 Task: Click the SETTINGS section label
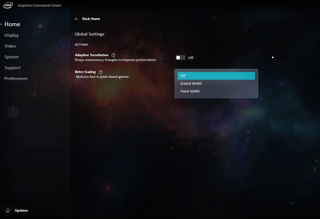click(x=81, y=45)
